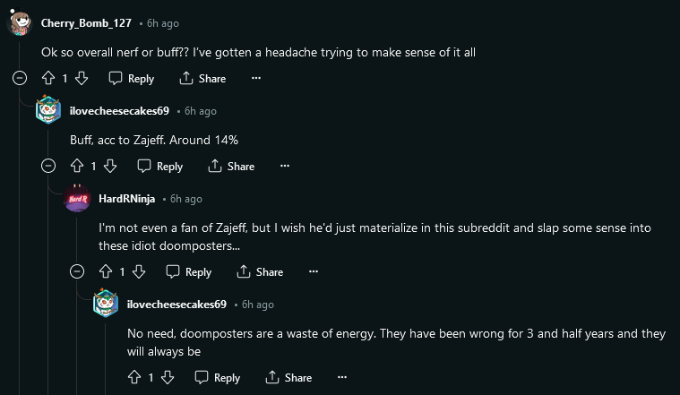Upvote the 'Buff, acc to Zajeff' comment
The width and height of the screenshot is (680, 395).
[78, 167]
